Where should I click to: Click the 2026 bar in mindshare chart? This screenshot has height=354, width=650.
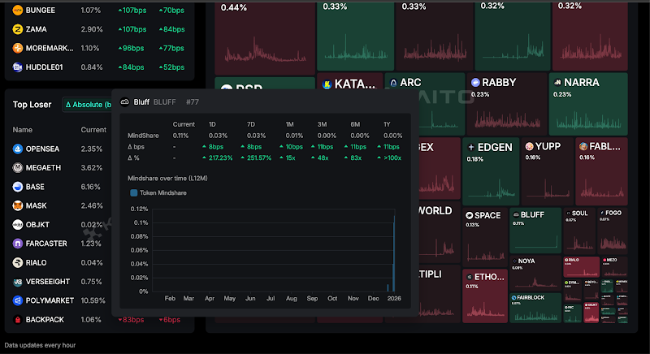[x=394, y=253]
